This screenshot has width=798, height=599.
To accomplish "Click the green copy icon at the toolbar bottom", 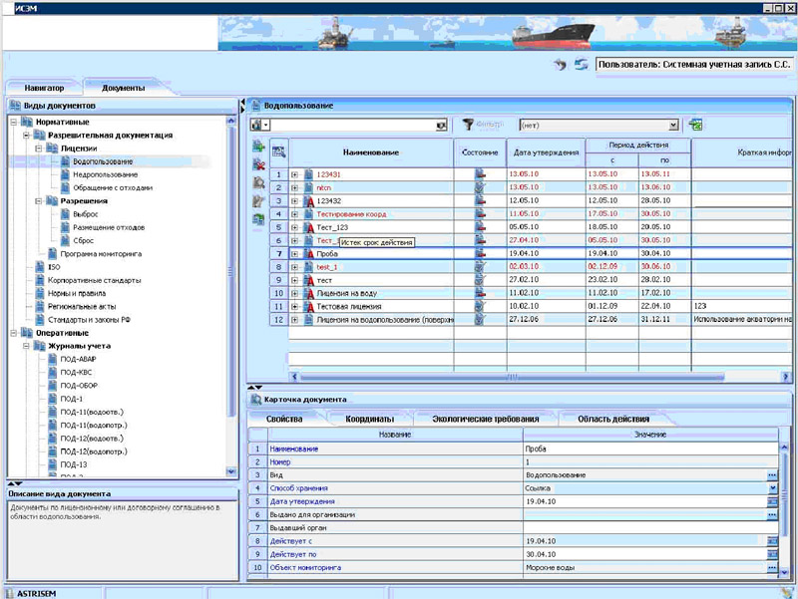I will click(x=258, y=219).
